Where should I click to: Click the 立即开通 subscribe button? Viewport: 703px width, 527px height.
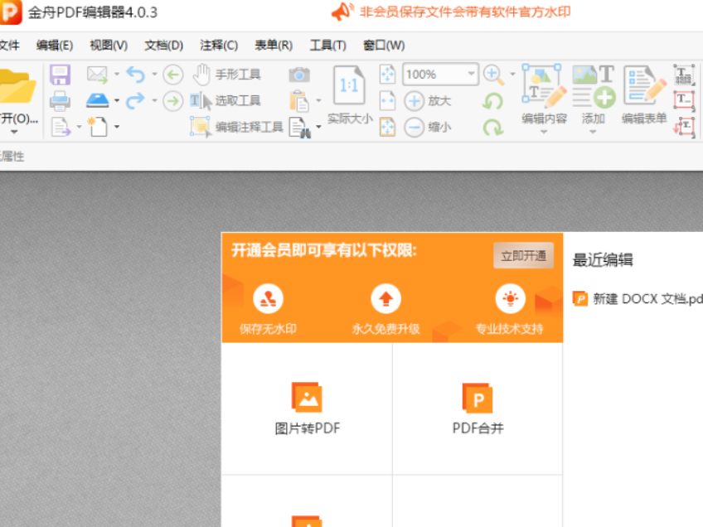523,256
